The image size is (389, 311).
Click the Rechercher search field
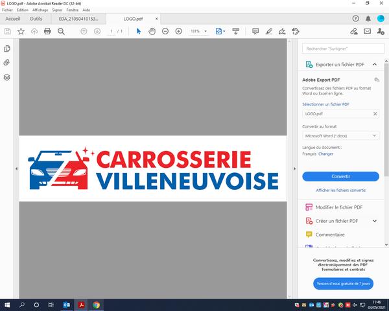(x=343, y=49)
